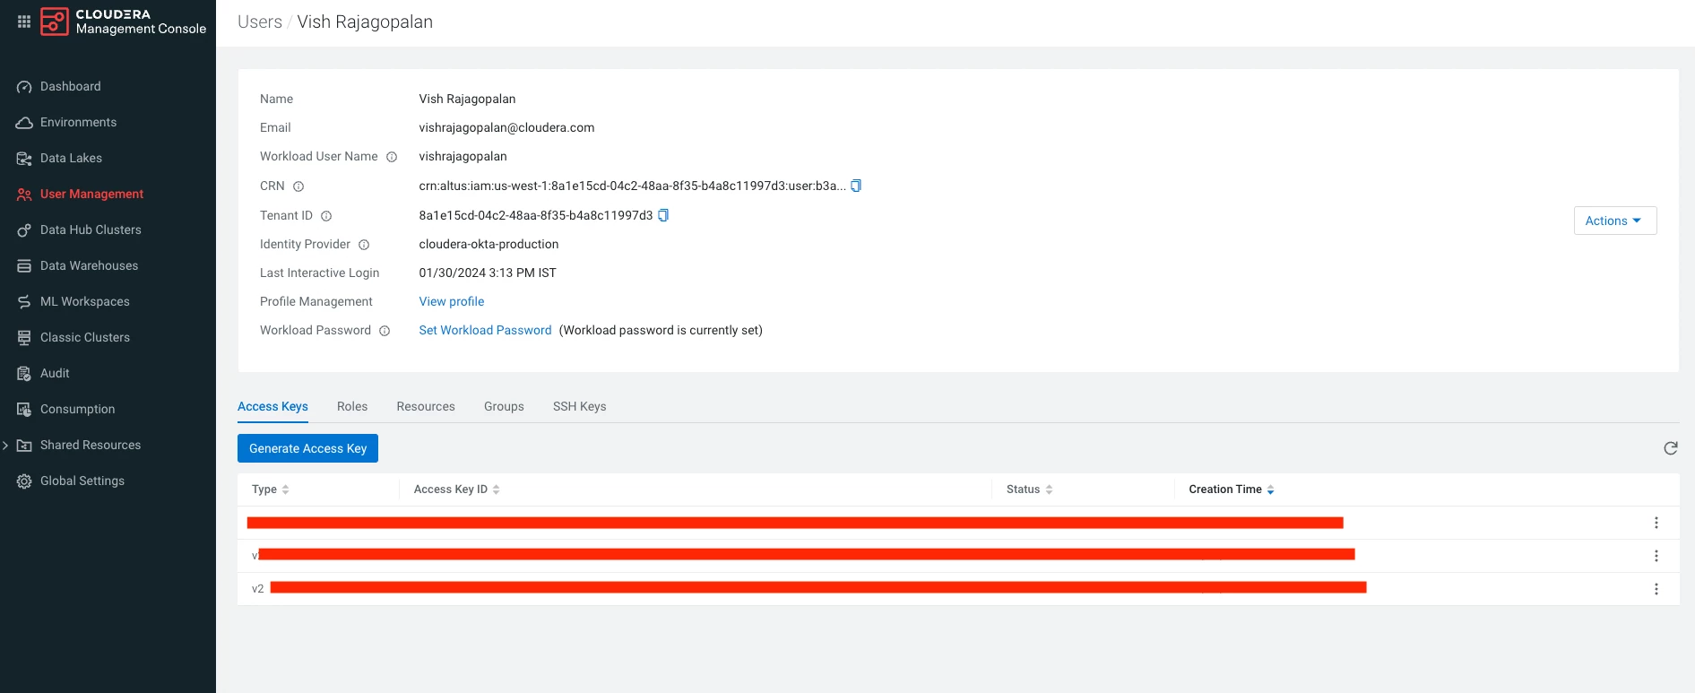Switch to the Groups tab
1695x693 pixels.
click(x=504, y=406)
